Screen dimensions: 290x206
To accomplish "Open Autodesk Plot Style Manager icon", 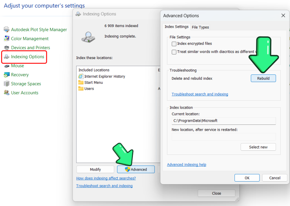I will tap(6, 30).
